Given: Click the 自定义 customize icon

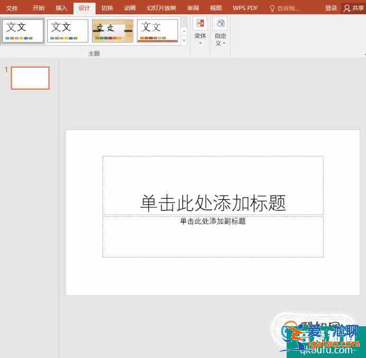Looking at the screenshot, I should pos(221,24).
